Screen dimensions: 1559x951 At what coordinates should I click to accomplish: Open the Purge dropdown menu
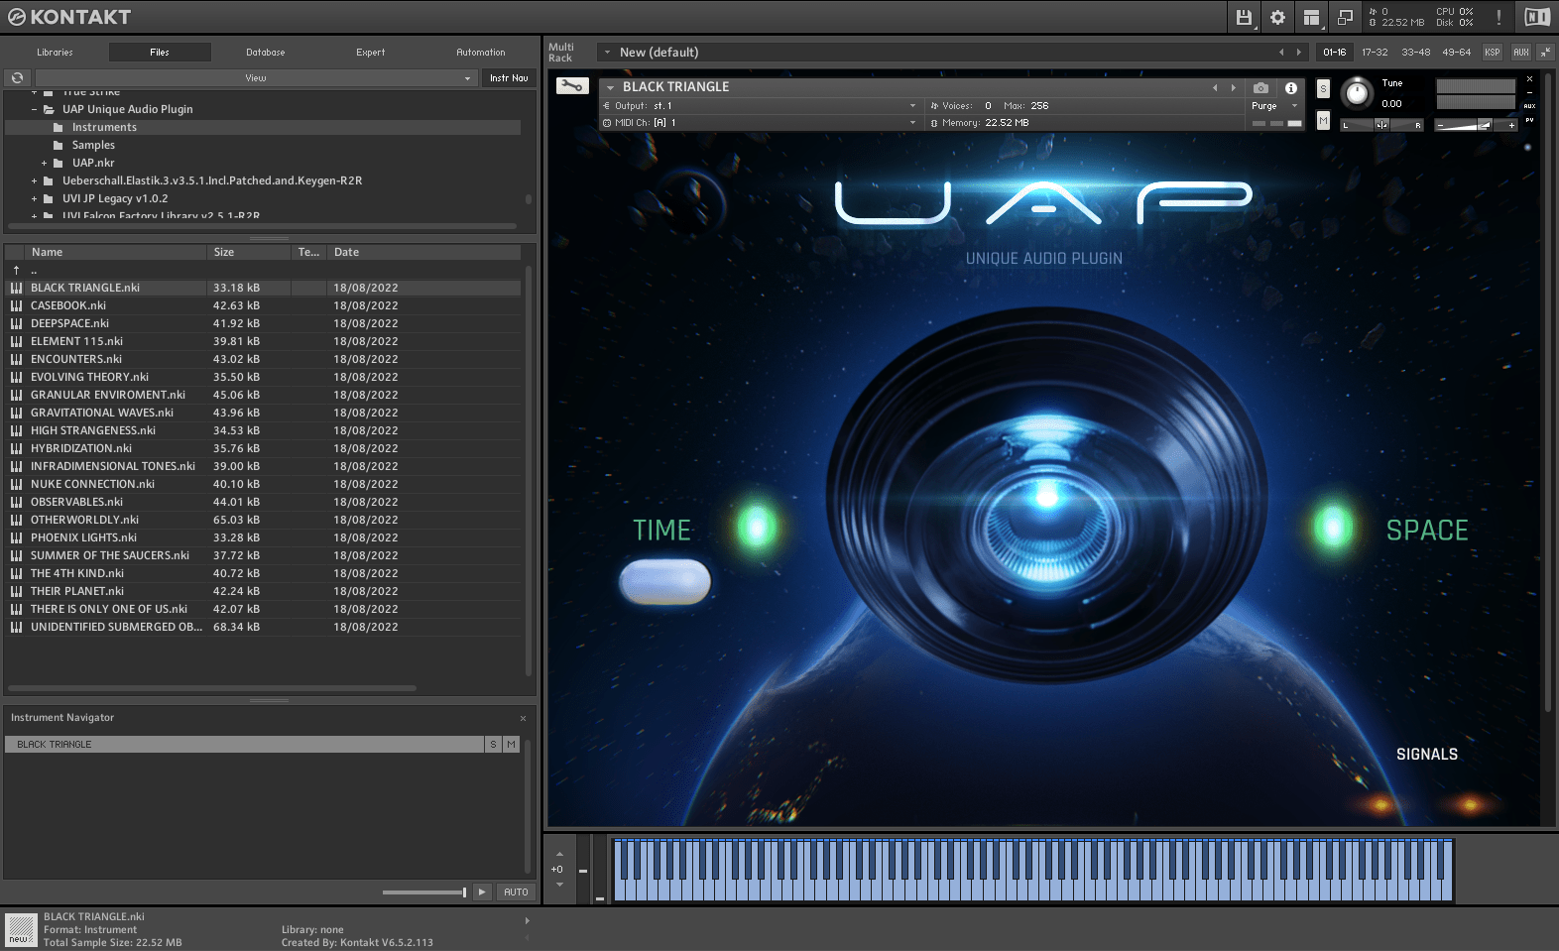1273,105
